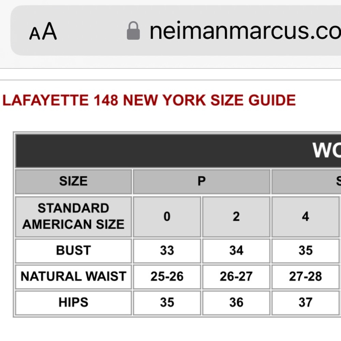Click the P size column header
The width and height of the screenshot is (341, 341).
(x=202, y=181)
